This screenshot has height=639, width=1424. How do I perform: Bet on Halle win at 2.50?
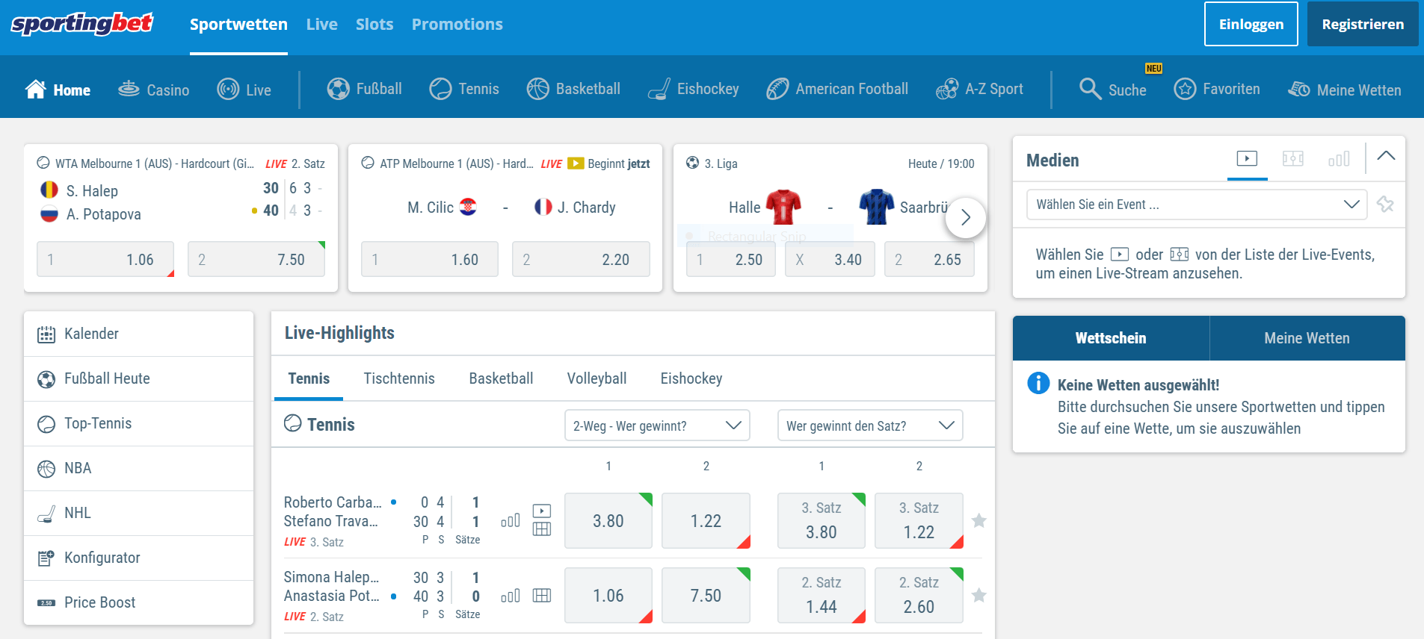(x=731, y=259)
